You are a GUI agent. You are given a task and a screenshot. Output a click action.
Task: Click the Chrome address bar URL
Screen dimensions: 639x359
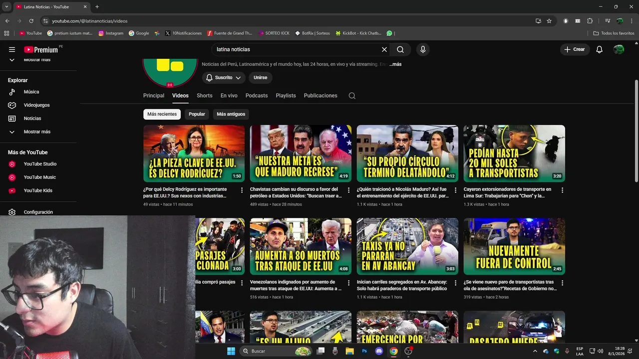[90, 21]
